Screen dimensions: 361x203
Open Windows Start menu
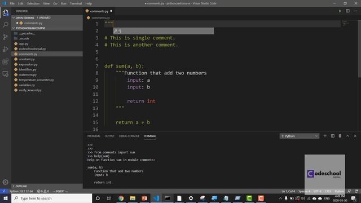(6, 198)
